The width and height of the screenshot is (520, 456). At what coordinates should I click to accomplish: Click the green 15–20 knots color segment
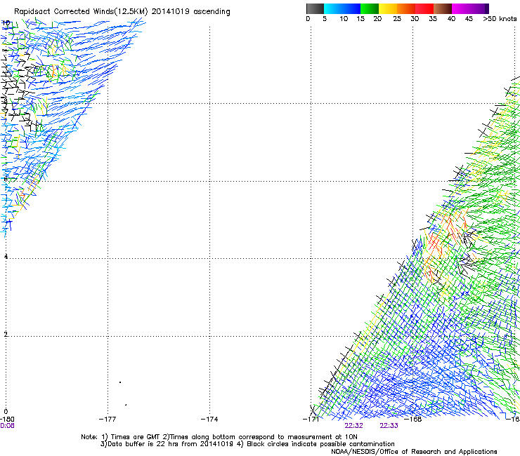370,8
